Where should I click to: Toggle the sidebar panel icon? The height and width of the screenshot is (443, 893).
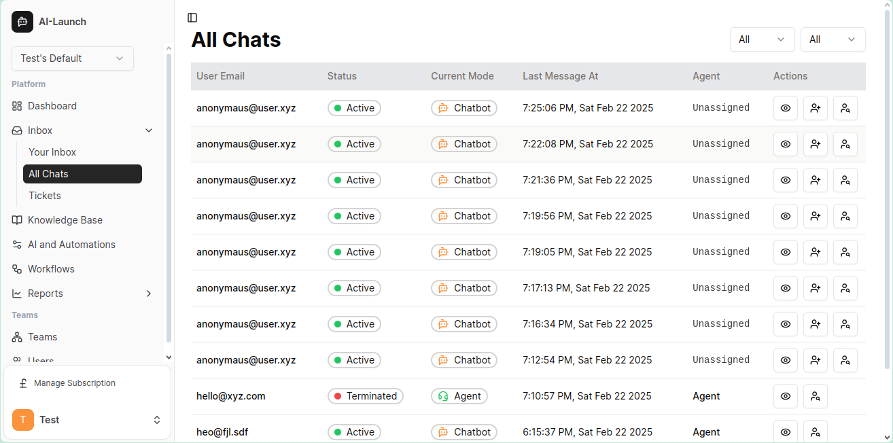click(192, 18)
